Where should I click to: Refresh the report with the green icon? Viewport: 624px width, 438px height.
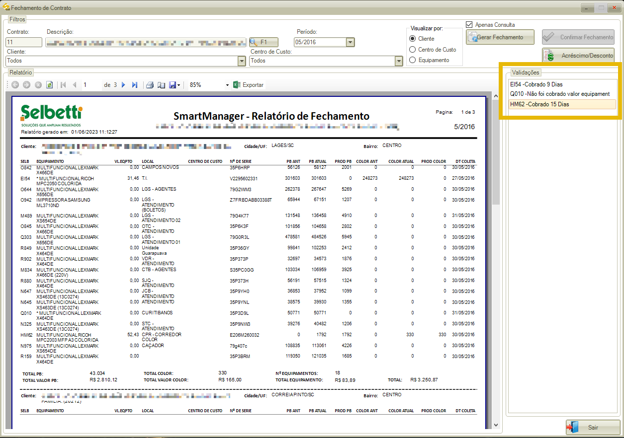coord(49,85)
